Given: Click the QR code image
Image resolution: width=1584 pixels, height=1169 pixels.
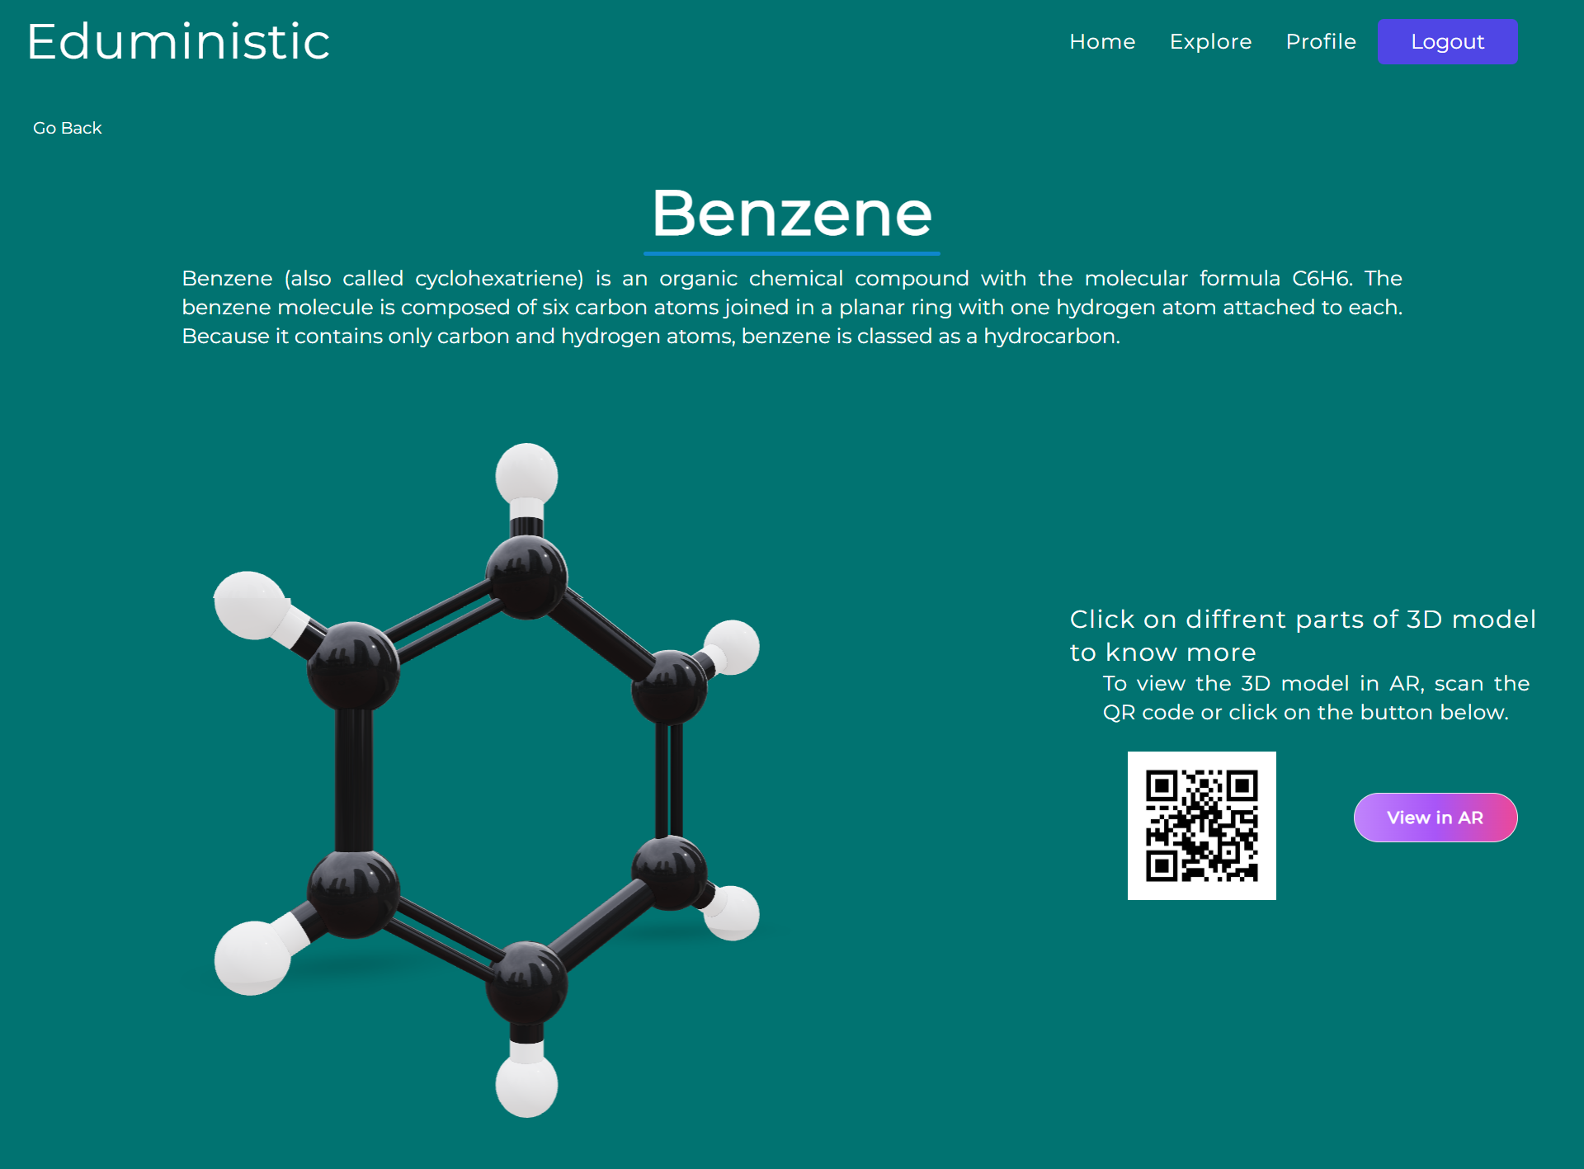Looking at the screenshot, I should tap(1201, 825).
